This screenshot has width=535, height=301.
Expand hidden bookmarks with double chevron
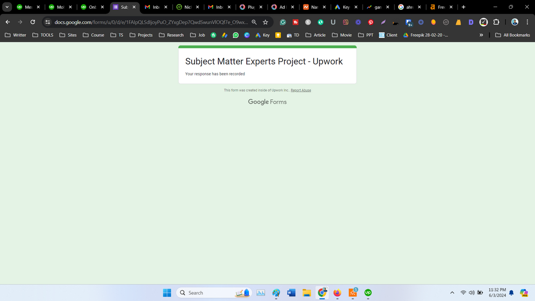[481, 35]
